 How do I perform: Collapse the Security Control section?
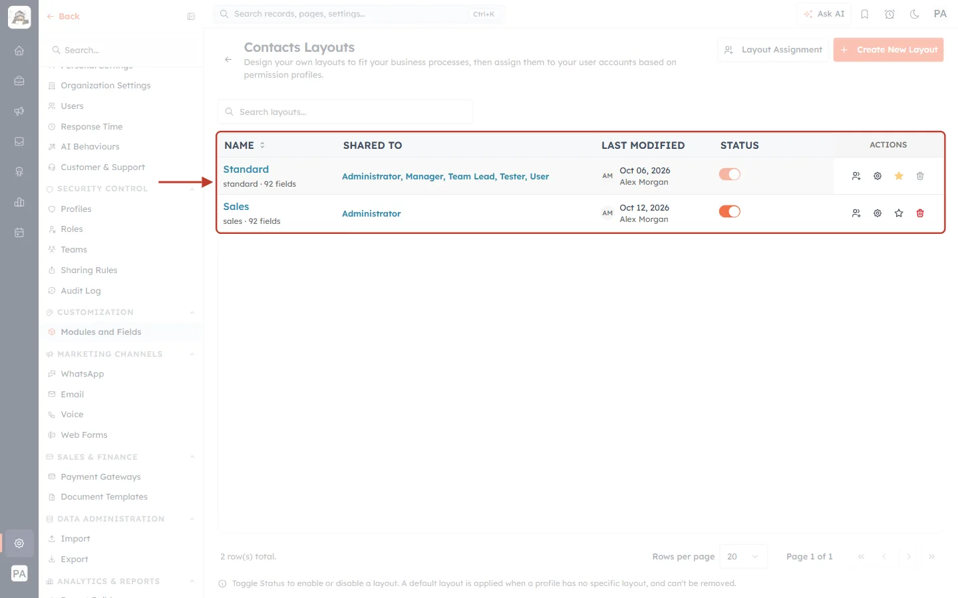(x=192, y=189)
